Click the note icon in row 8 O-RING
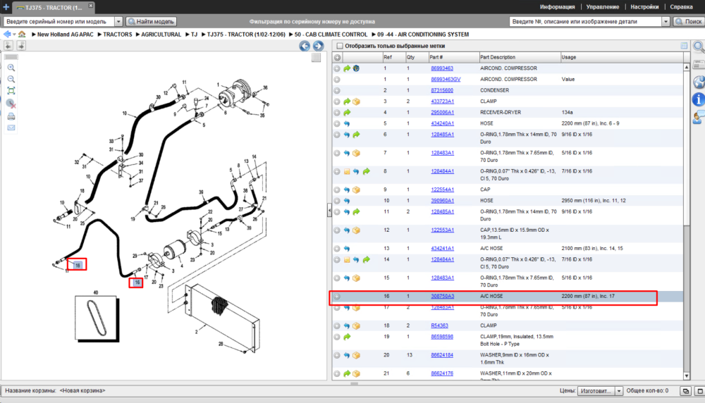This screenshot has width=705, height=403. click(x=347, y=172)
